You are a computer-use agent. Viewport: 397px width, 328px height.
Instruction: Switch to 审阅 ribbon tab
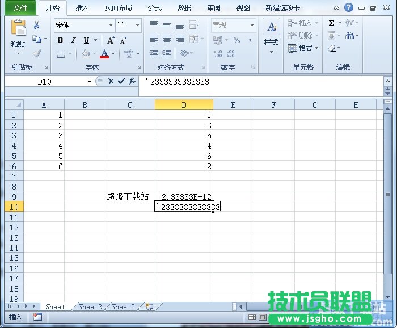click(214, 8)
